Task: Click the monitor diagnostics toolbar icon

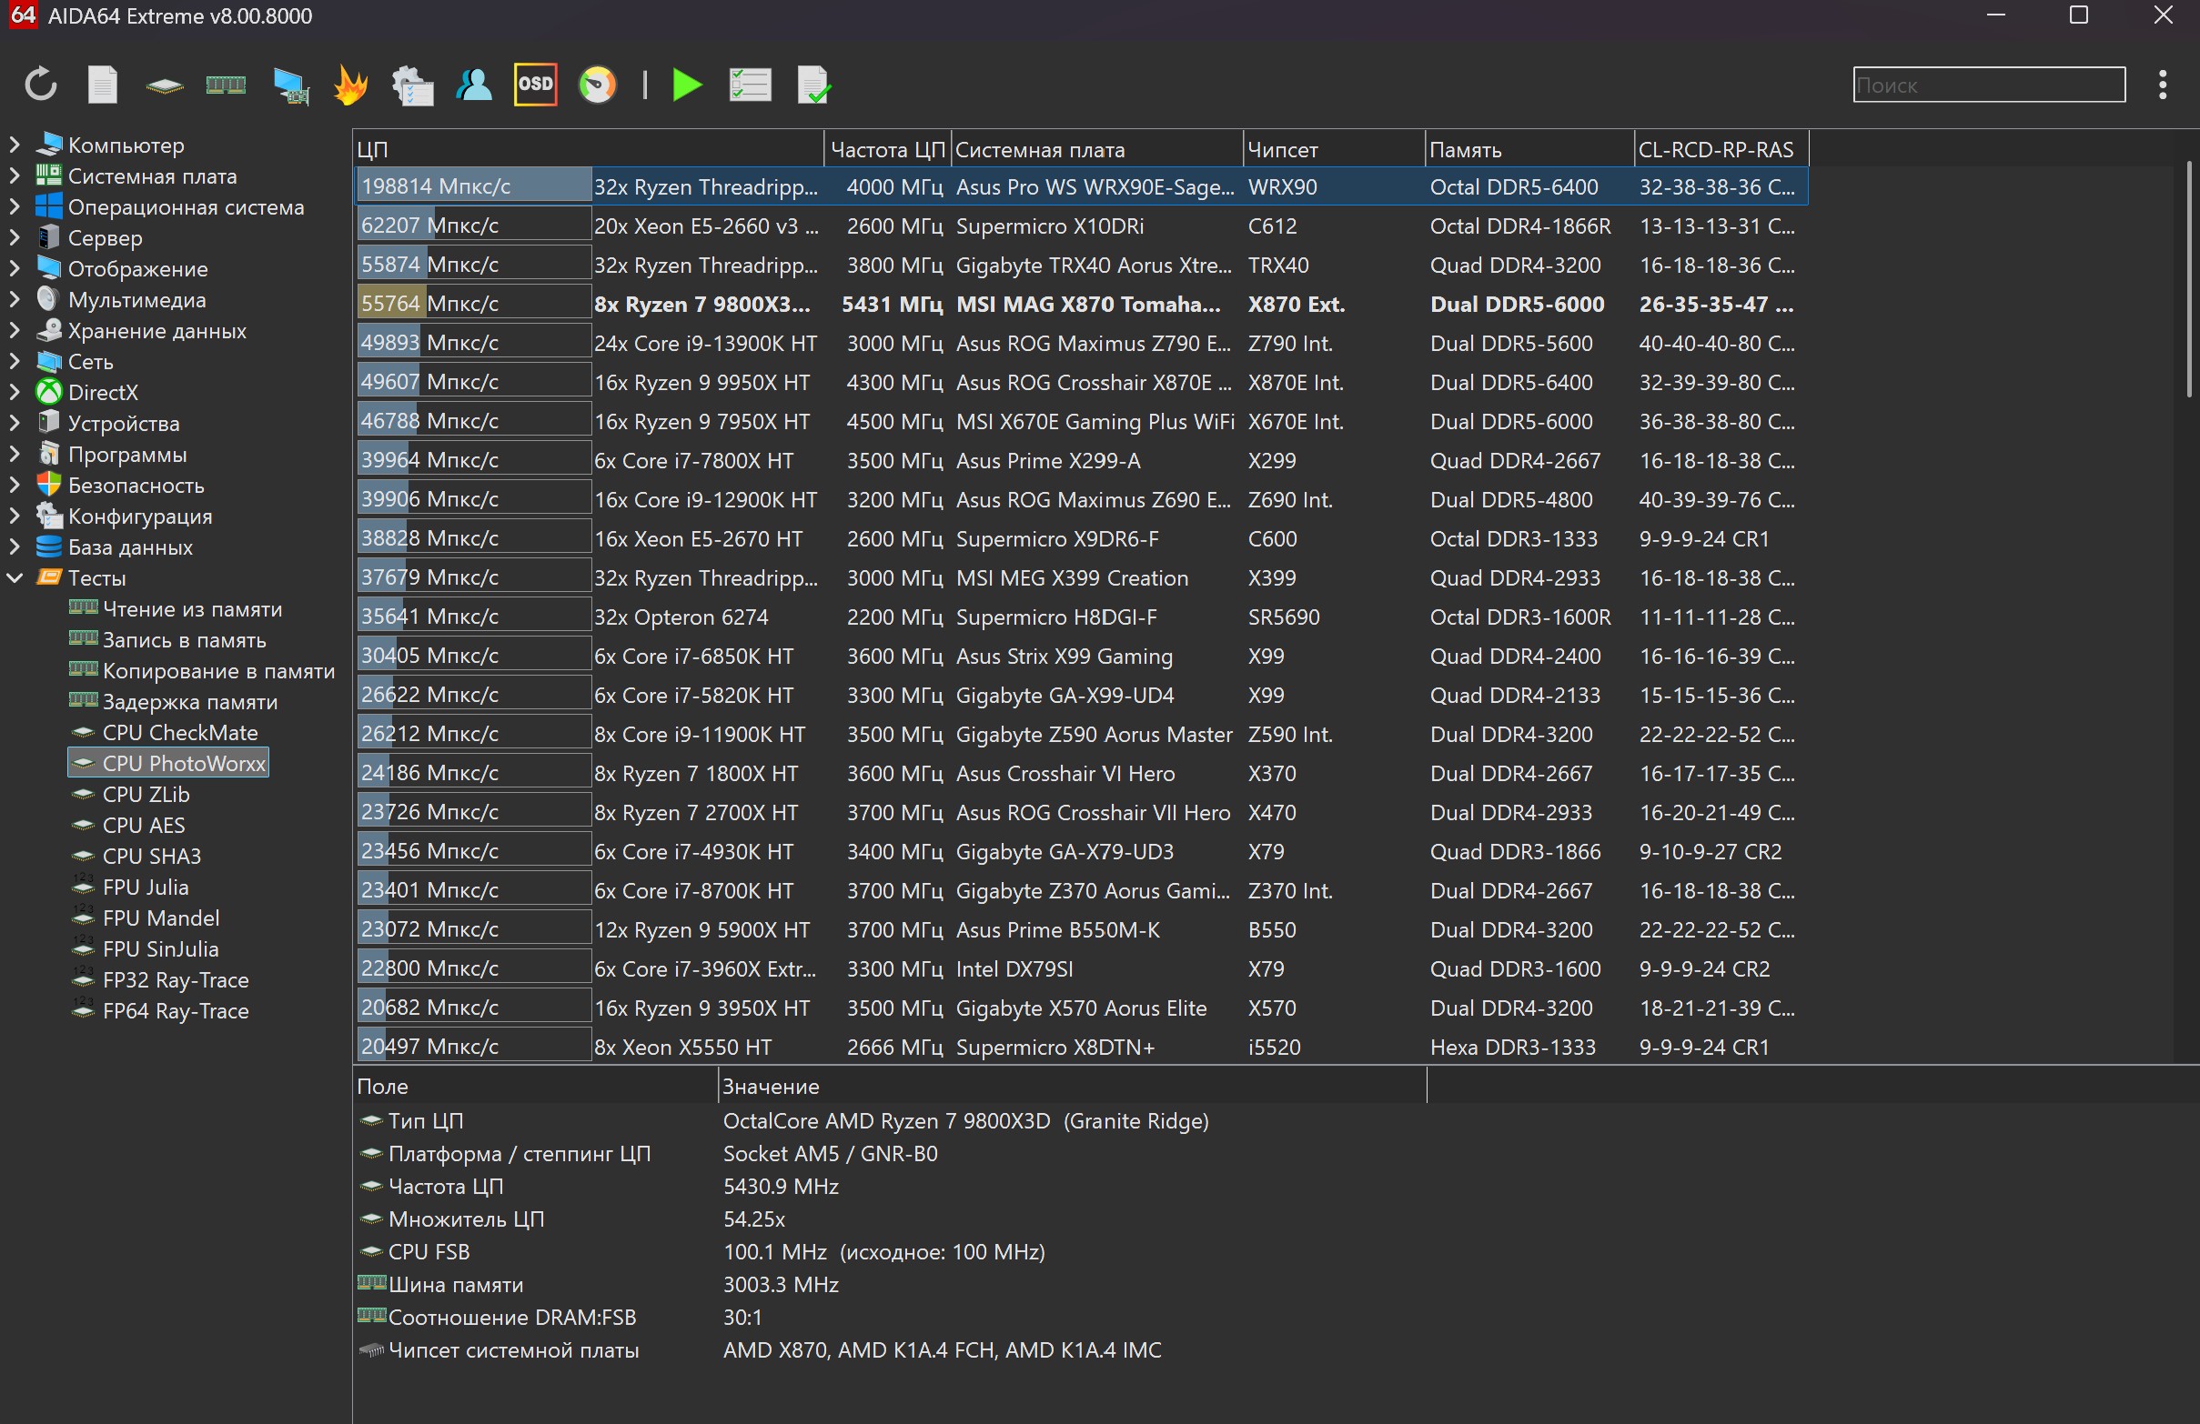Action: 290,86
